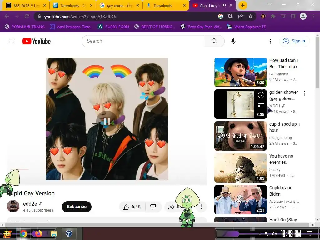Open How Bad Can I Be thumbnail
This screenshot has width=320, height=240.
(240, 72)
